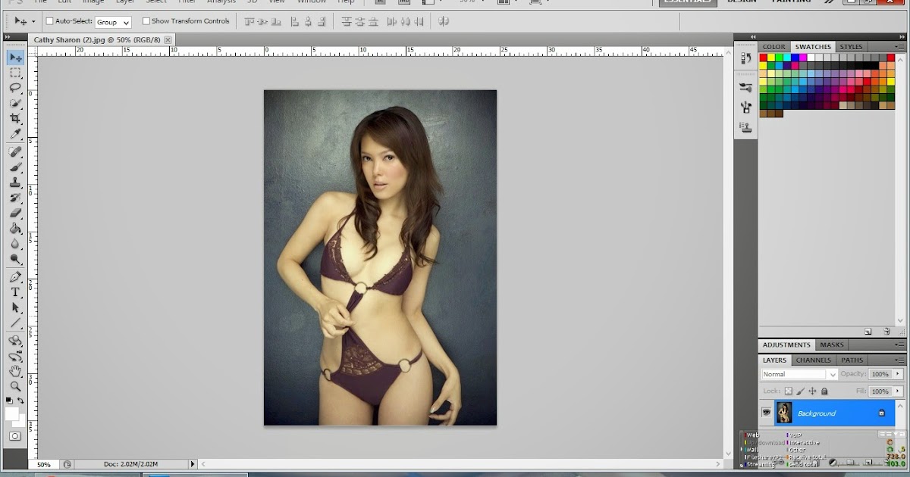Select the Line shape tool
This screenshot has height=477, width=910.
coord(15,323)
